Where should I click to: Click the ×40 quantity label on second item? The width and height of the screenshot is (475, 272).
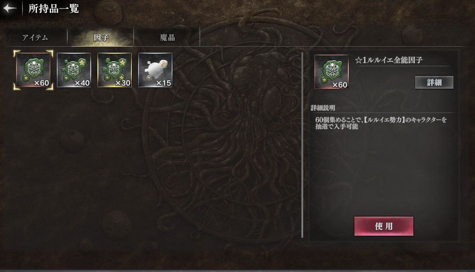coord(82,83)
